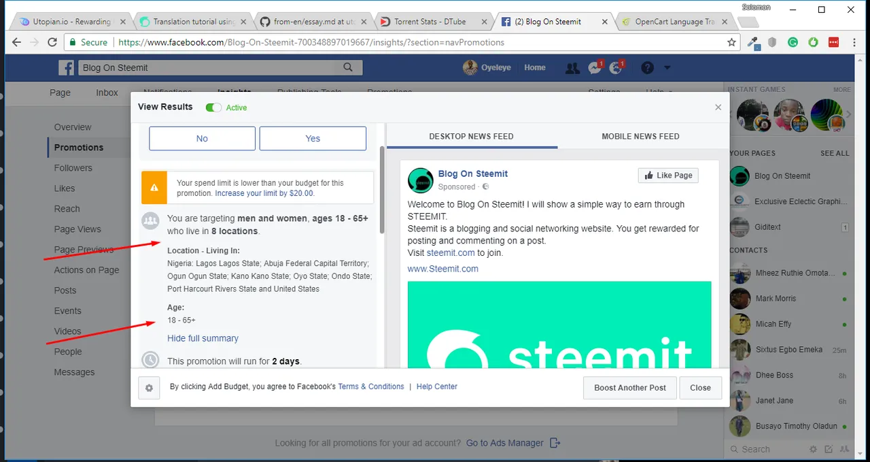Click the Inbox page tab
This screenshot has height=462, width=870.
107,93
